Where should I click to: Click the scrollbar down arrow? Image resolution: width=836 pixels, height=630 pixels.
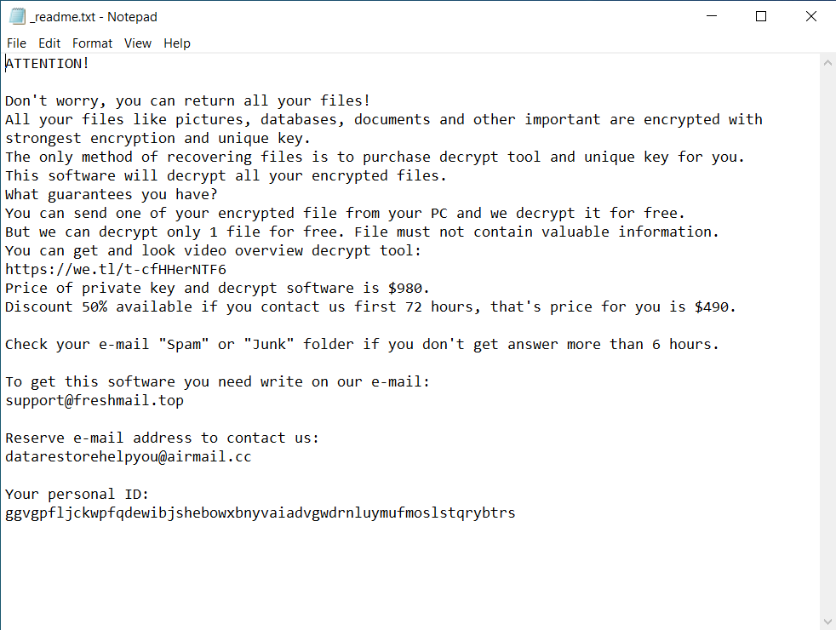pyautogui.click(x=827, y=621)
